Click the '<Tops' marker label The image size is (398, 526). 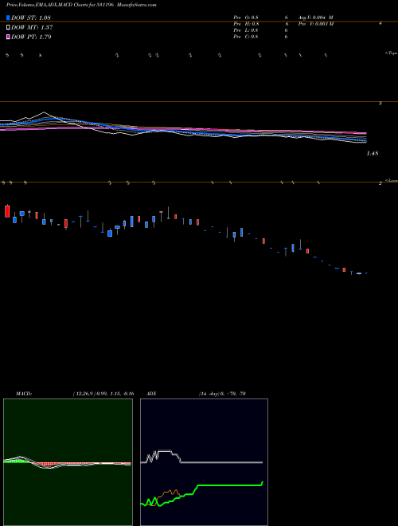coord(392,53)
